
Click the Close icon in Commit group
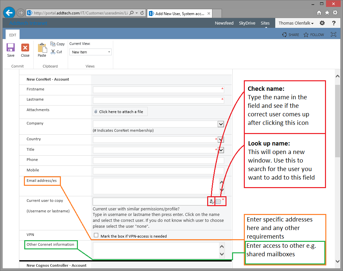tap(25, 47)
